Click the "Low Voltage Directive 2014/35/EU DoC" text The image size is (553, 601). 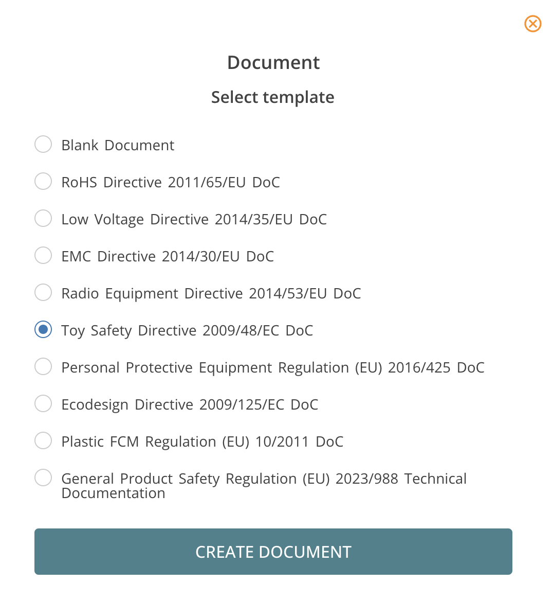[x=194, y=220]
